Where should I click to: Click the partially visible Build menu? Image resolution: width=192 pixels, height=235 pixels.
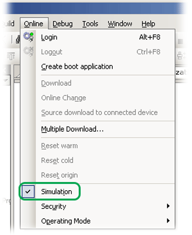tap(9, 24)
